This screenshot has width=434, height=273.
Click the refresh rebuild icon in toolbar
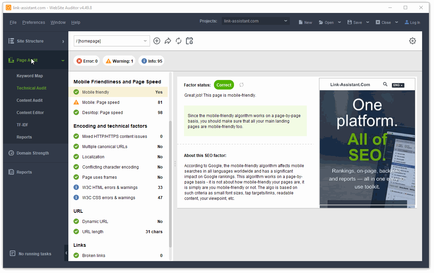179,41
